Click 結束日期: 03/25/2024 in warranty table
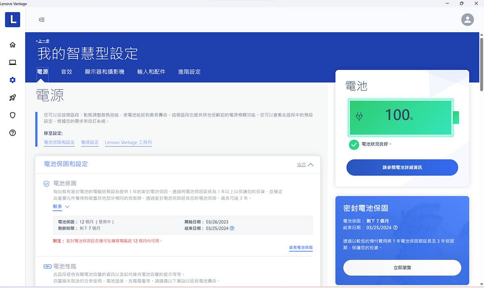The image size is (484, 288). [207, 228]
